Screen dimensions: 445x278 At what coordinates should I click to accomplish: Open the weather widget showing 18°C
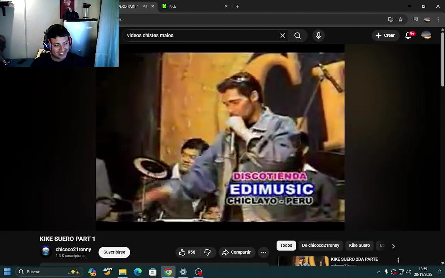coord(108,272)
